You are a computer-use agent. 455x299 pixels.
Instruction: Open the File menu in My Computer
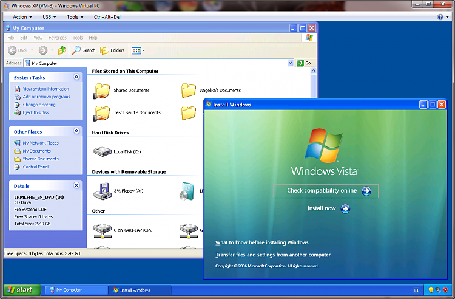[11, 38]
